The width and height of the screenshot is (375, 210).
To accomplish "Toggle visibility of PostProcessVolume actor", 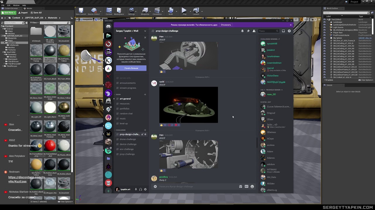I will click(x=324, y=35).
